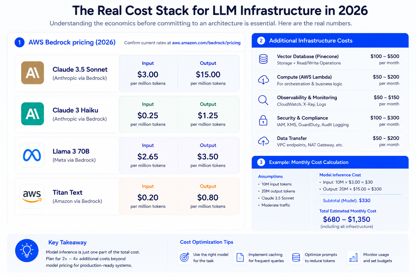Select "Vector Database (Pinecone)" row title
Screen dimensions: 416x277
[x=308, y=56]
